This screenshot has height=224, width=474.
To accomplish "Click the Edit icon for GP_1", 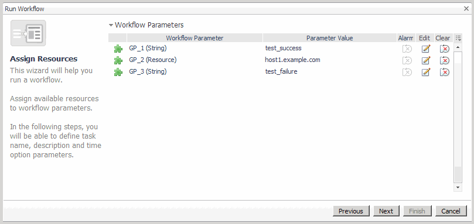I will (425, 49).
